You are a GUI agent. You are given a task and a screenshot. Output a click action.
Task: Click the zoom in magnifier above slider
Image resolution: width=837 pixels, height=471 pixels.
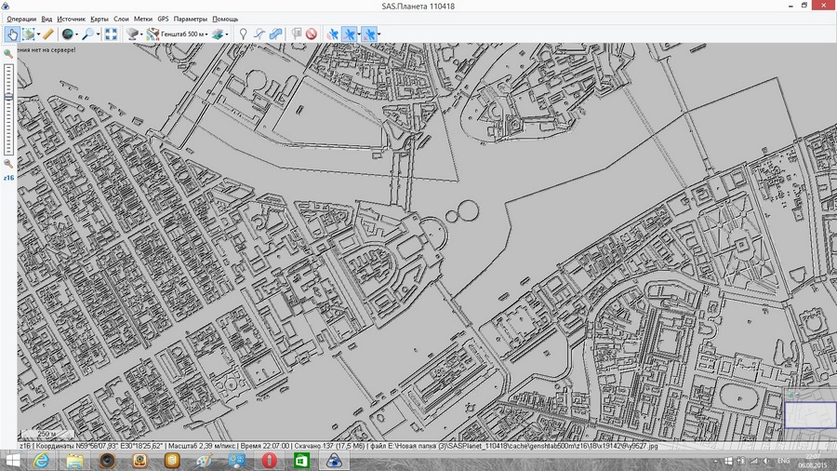8,54
